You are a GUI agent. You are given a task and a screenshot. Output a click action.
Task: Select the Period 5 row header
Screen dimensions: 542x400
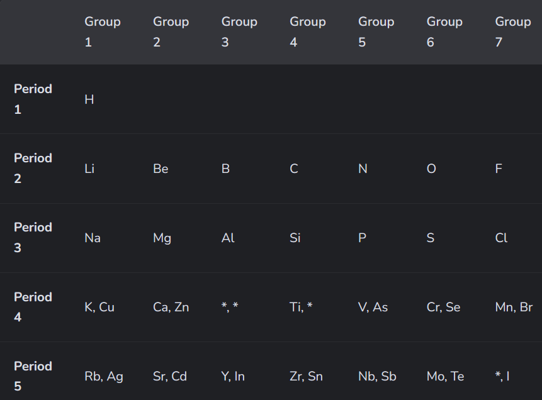tap(33, 376)
